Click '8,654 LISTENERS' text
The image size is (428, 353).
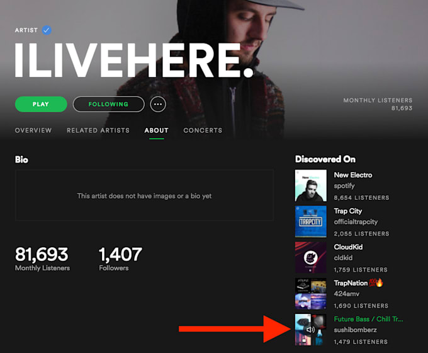[361, 198]
